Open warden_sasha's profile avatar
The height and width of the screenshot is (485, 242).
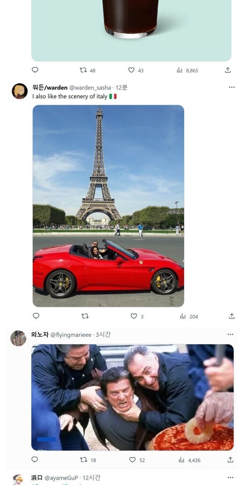tap(20, 91)
